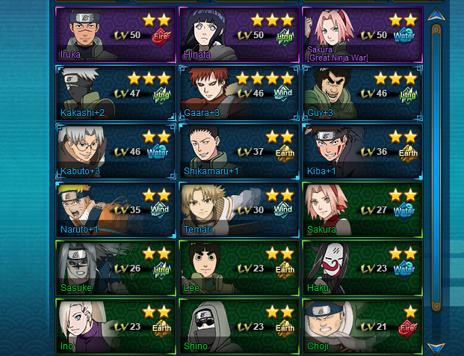Select the Temari ninja card
The height and width of the screenshot is (356, 464).
tap(239, 210)
